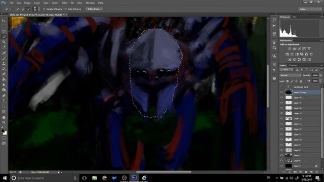Select the Hand tool
The image size is (324, 182).
[4, 117]
